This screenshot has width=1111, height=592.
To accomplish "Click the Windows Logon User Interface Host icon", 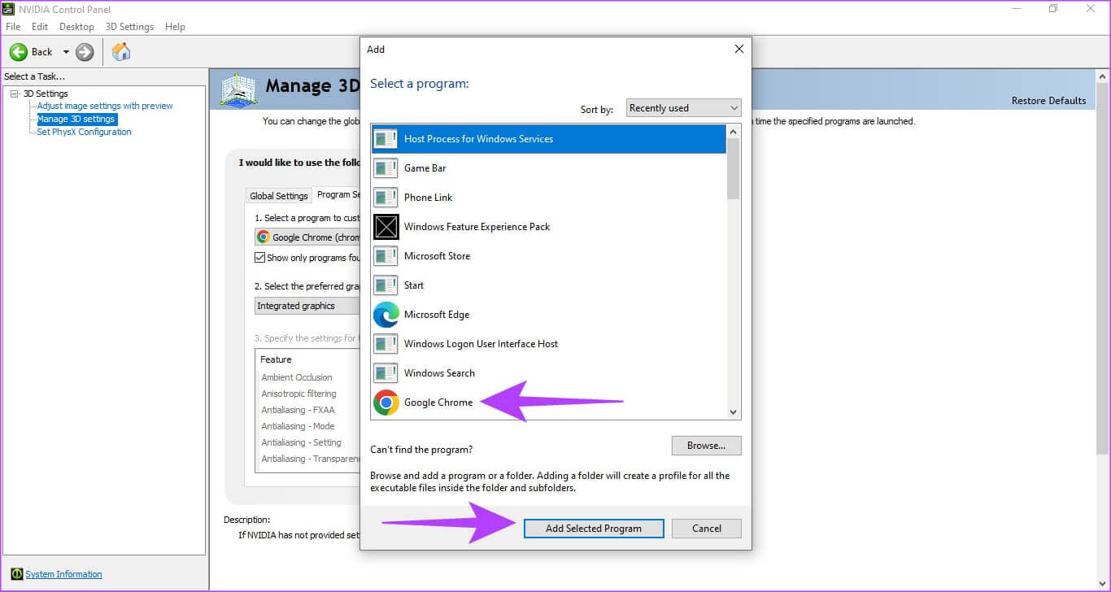I will click(386, 344).
